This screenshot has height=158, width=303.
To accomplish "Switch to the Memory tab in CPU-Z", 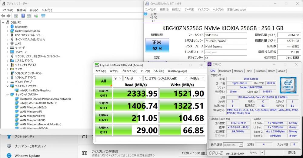I will point(238,71).
